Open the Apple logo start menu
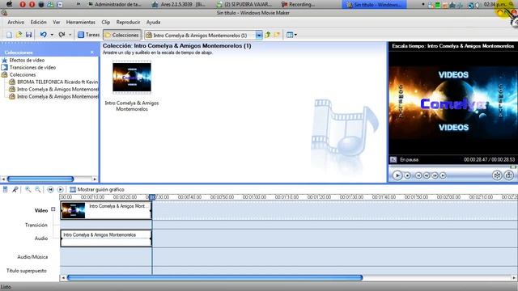Screen dimensions: 518x291 [9, 4]
